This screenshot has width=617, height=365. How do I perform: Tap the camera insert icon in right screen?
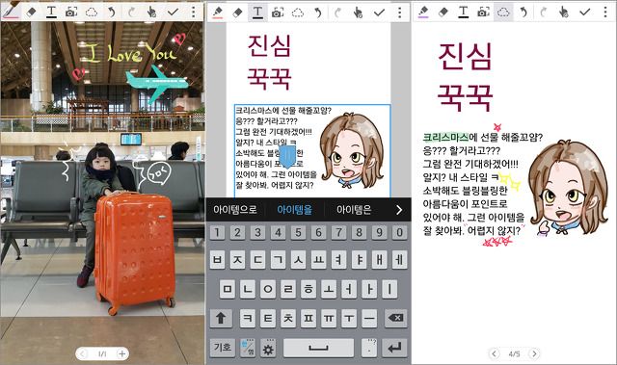(483, 13)
